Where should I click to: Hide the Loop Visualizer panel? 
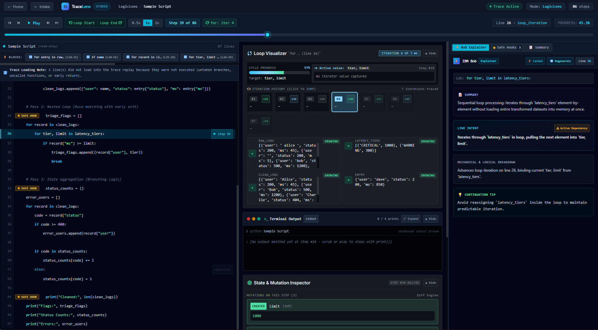(x=430, y=53)
